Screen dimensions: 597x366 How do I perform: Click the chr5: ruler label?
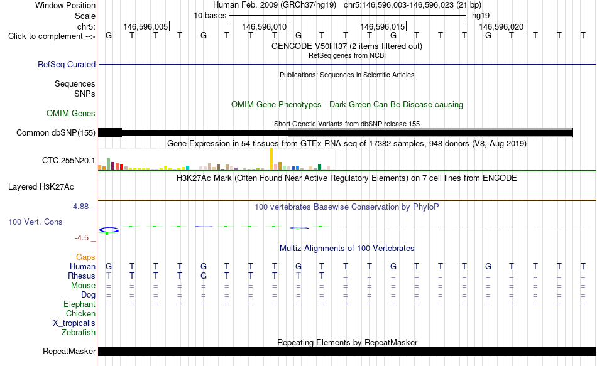86,26
